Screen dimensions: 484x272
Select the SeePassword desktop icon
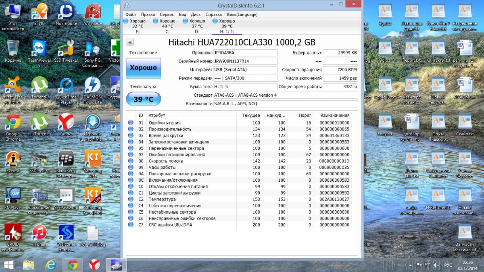click(66, 199)
